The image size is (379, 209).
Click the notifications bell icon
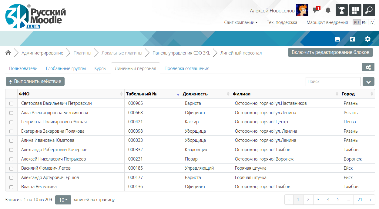point(328,10)
